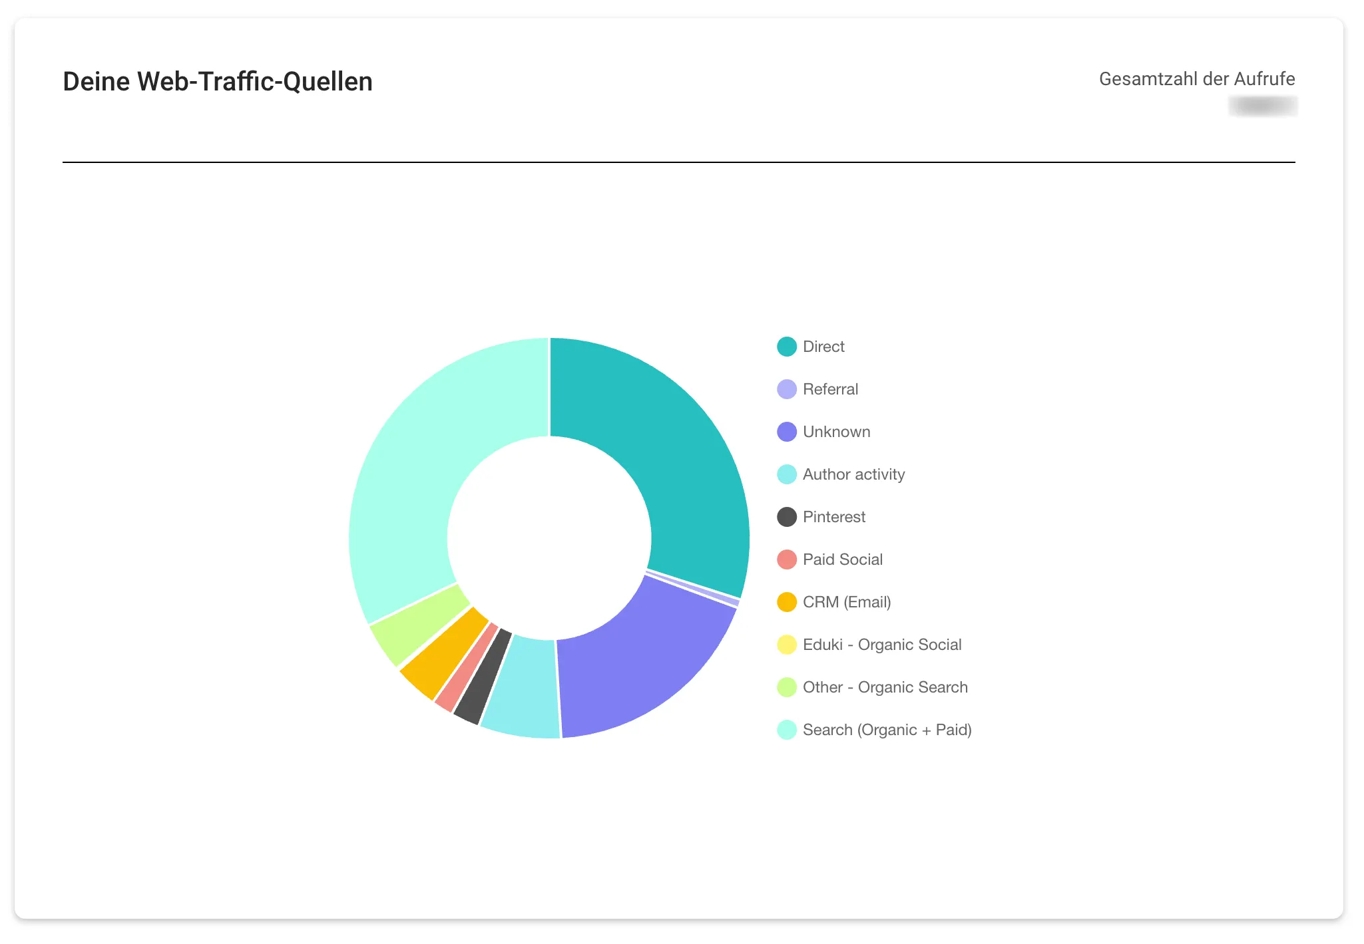This screenshot has height=944, width=1364.
Task: Click the Unknown legend color dot
Action: tap(786, 432)
